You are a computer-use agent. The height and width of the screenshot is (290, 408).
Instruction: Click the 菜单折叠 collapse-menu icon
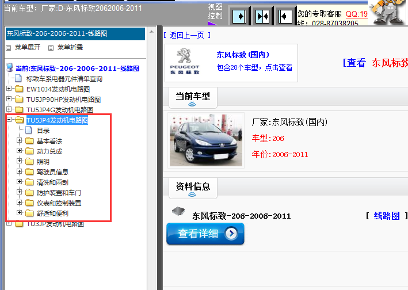[x=51, y=48]
